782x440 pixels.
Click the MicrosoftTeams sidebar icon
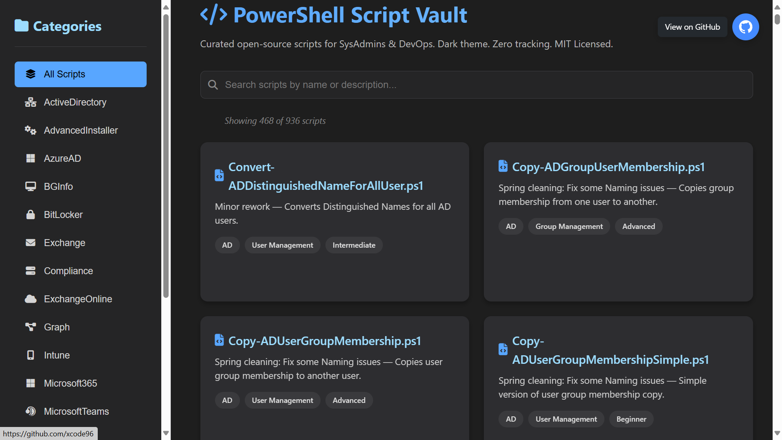click(x=31, y=411)
